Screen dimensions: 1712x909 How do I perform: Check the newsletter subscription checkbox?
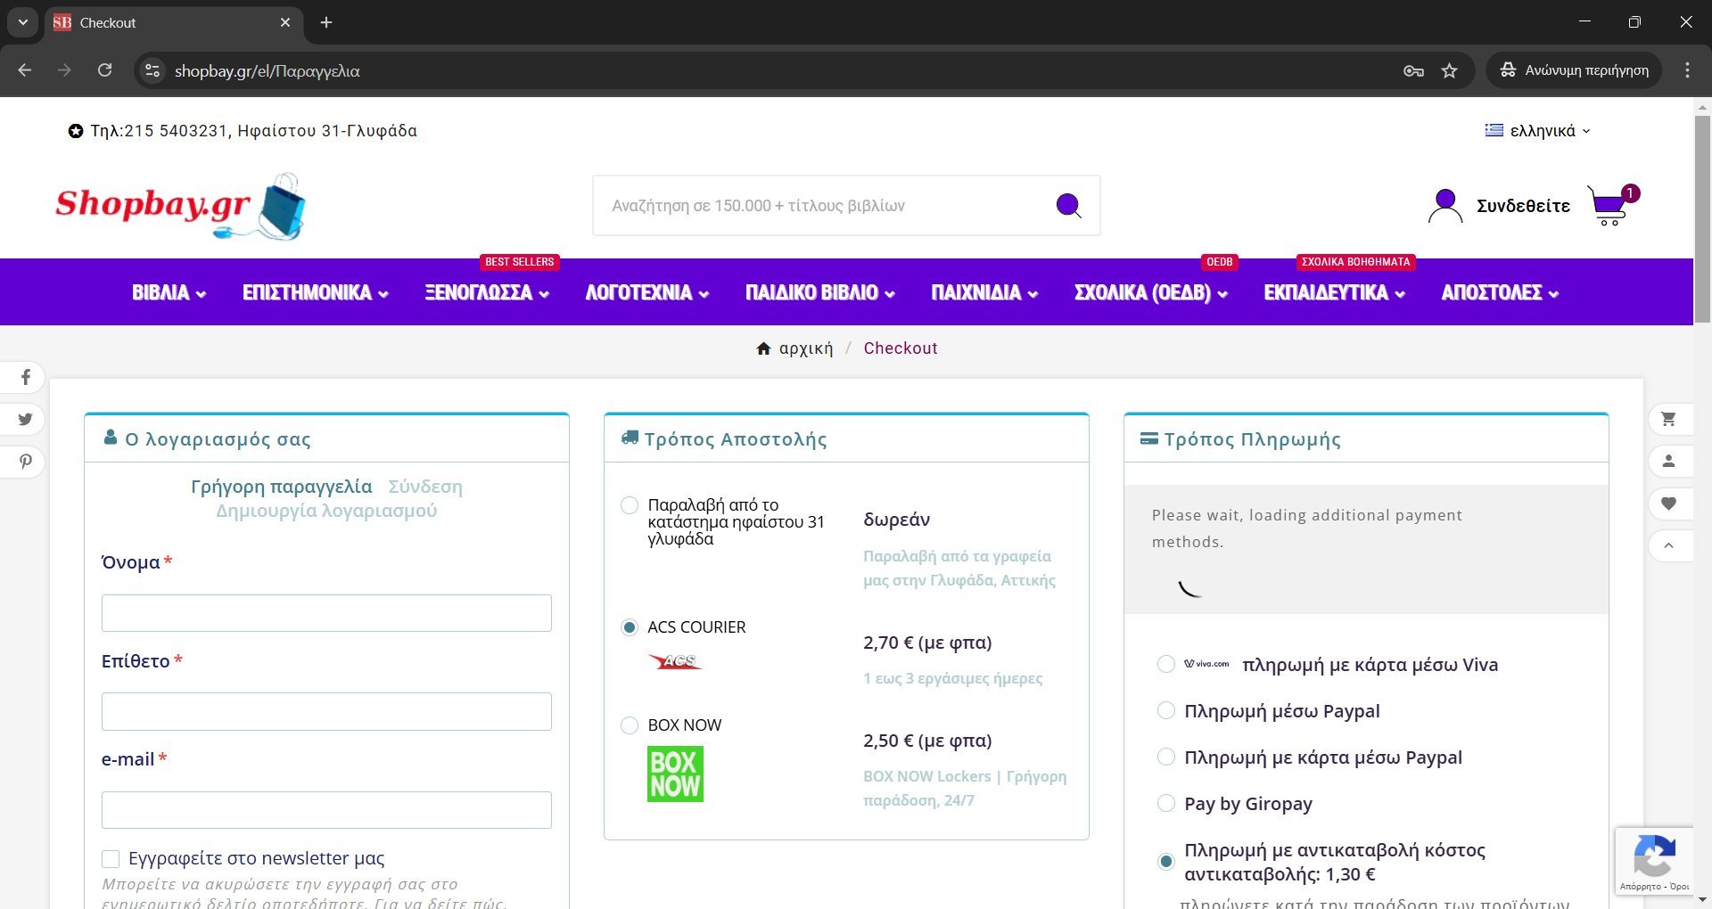point(111,858)
